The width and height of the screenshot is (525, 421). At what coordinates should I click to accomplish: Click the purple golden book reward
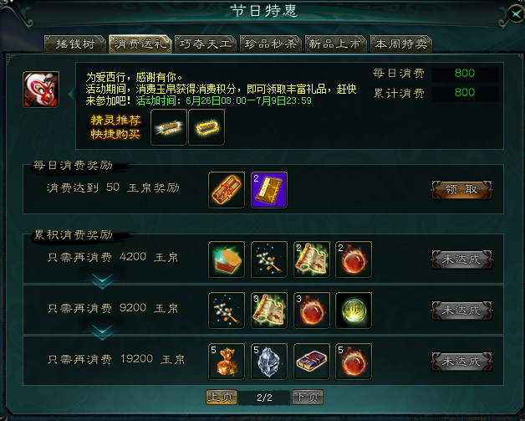pyautogui.click(x=269, y=190)
